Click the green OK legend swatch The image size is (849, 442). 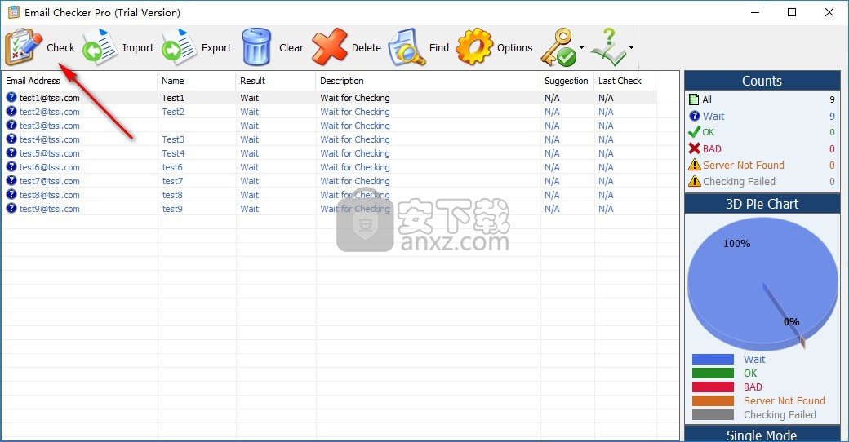coord(713,373)
